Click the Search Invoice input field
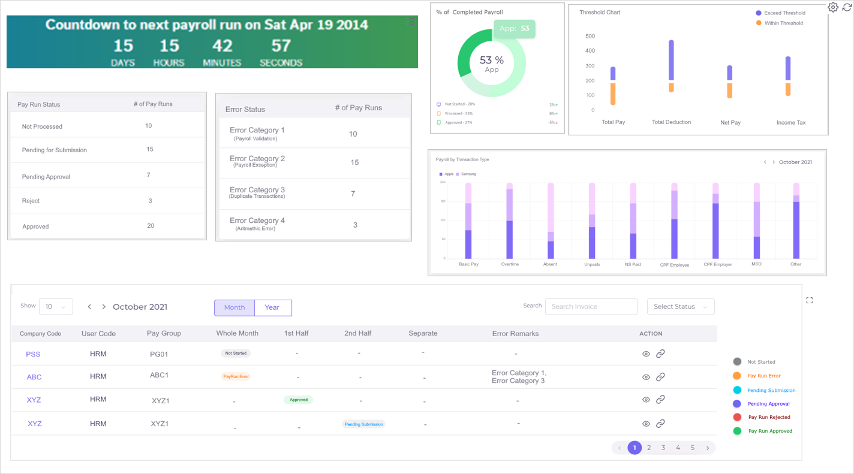854x474 pixels. pos(591,307)
